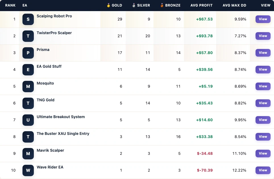Click the GOLD column header label
274x179 pixels.
tap(117, 5)
